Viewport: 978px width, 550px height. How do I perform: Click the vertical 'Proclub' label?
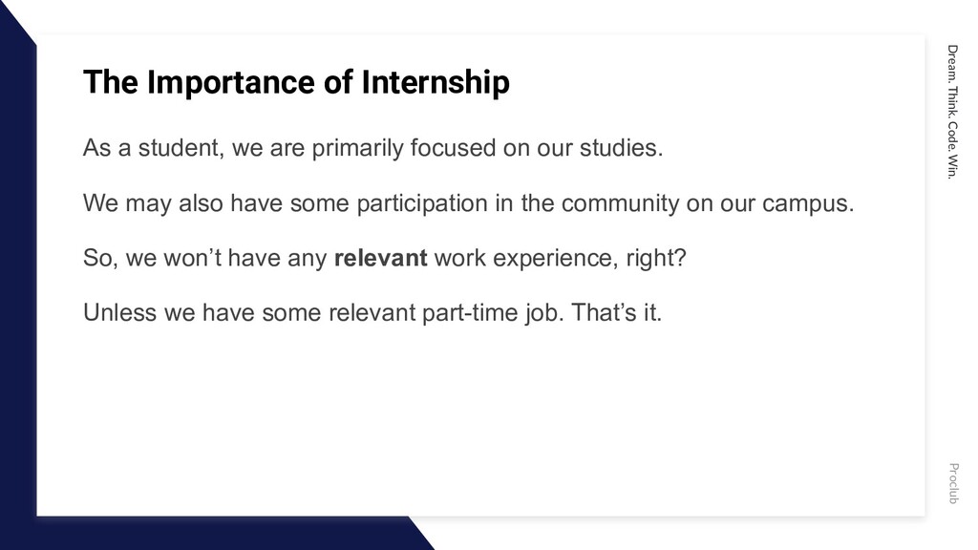tap(953, 483)
